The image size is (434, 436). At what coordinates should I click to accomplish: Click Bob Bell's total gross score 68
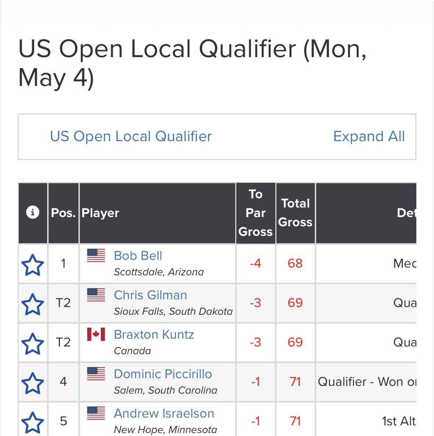tap(295, 263)
